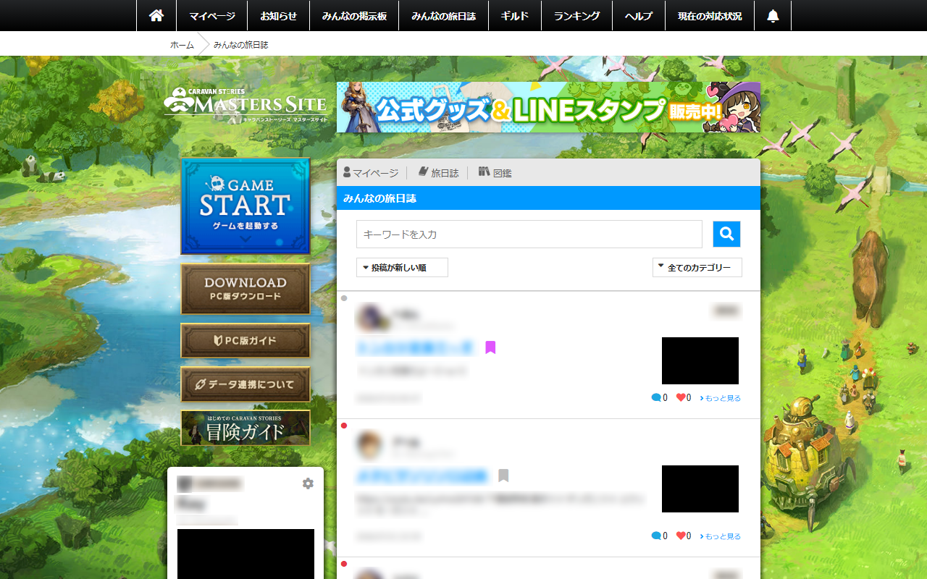This screenshot has width=927, height=579.
Task: Open the first post's black thumbnail
Action: coord(700,360)
